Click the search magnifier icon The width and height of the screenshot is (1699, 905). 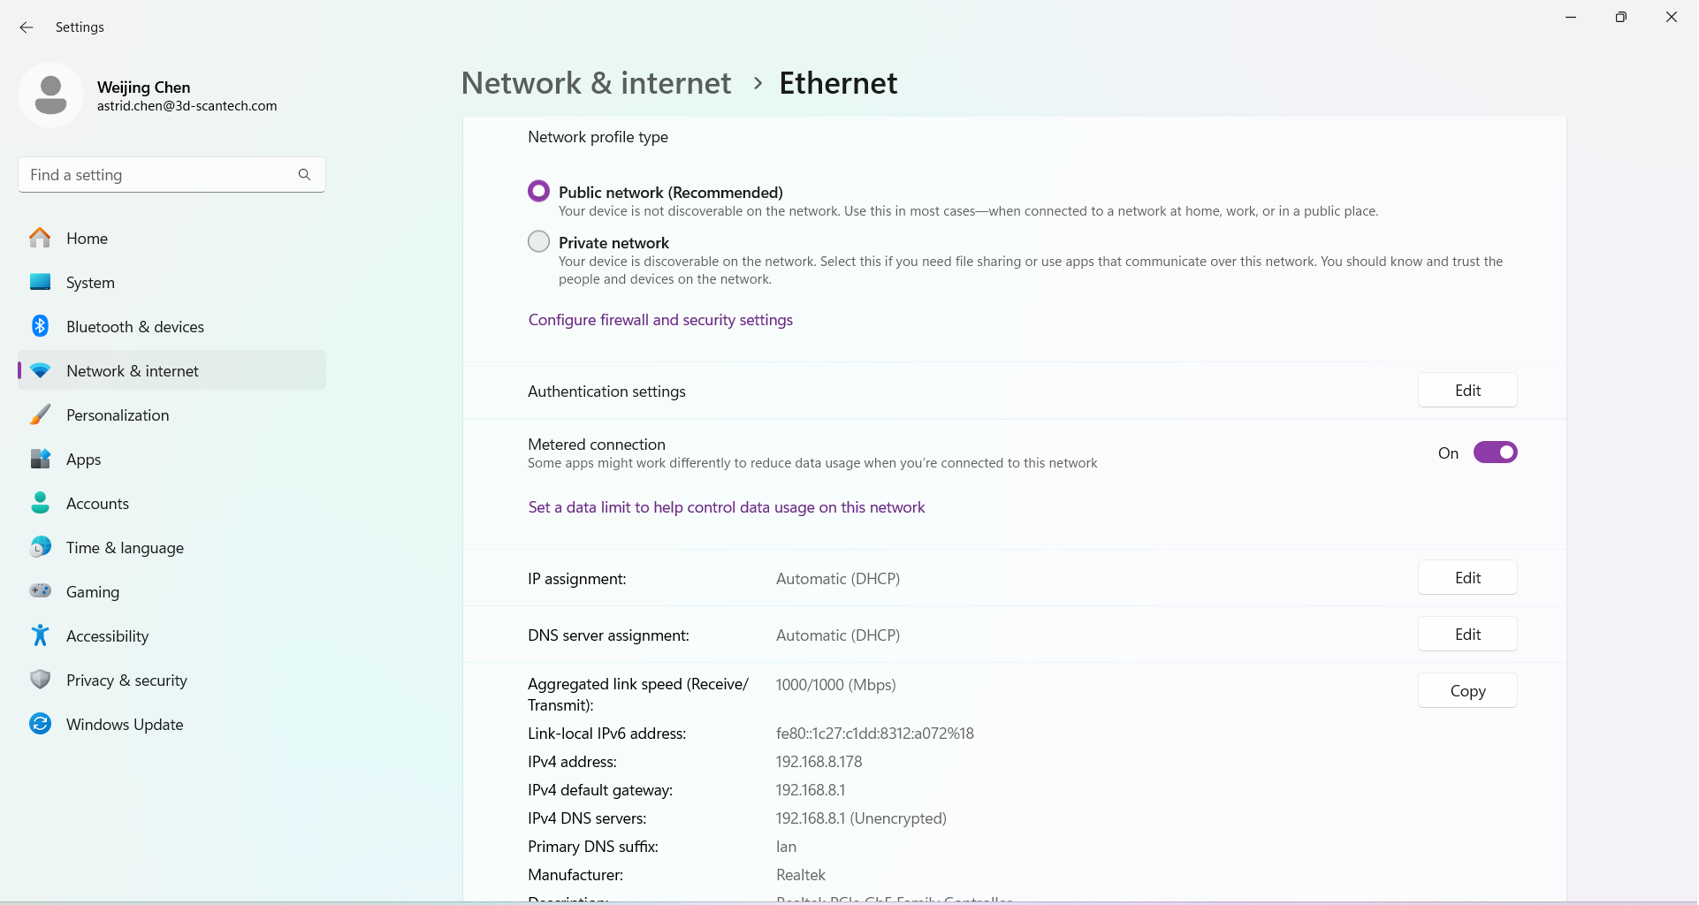[x=304, y=175]
